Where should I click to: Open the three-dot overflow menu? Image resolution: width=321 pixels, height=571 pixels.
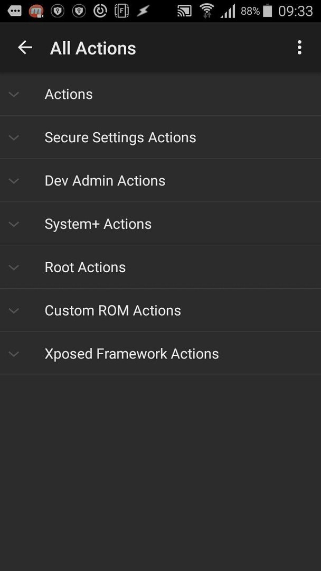click(299, 48)
